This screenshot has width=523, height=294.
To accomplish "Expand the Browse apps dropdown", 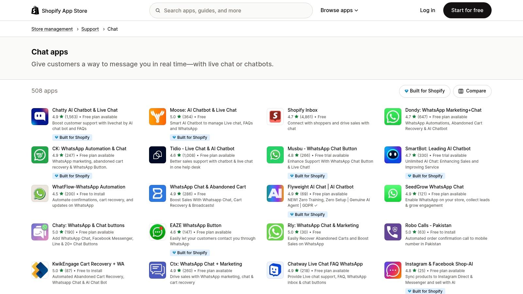I will [339, 10].
